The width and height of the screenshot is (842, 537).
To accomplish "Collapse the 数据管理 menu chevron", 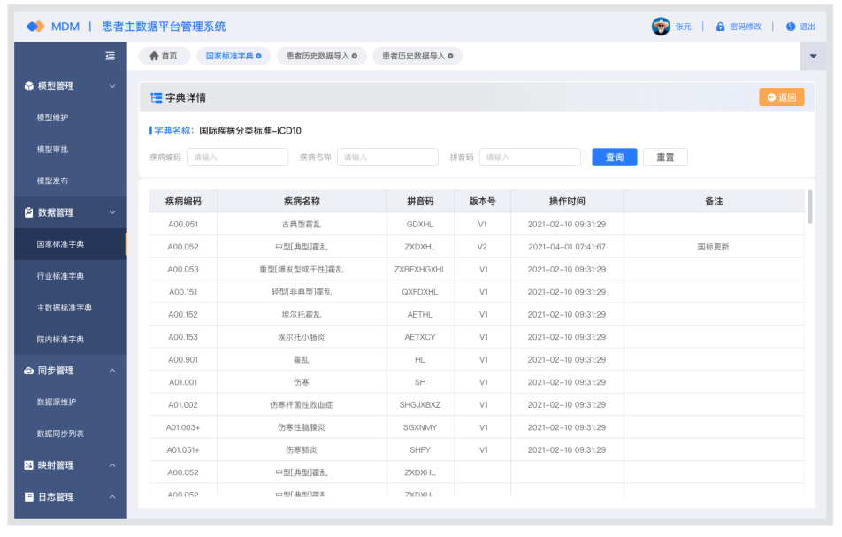I will (x=112, y=212).
